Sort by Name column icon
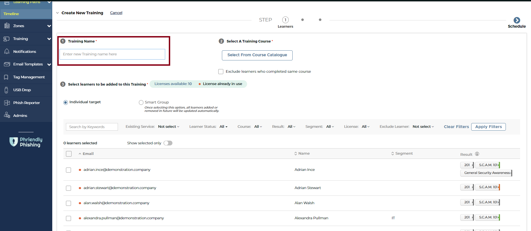531x231 pixels. pyautogui.click(x=296, y=154)
